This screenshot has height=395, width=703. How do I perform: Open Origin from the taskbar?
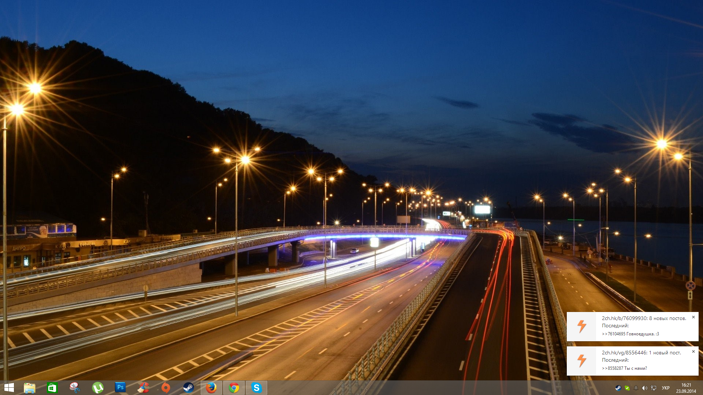tap(165, 388)
